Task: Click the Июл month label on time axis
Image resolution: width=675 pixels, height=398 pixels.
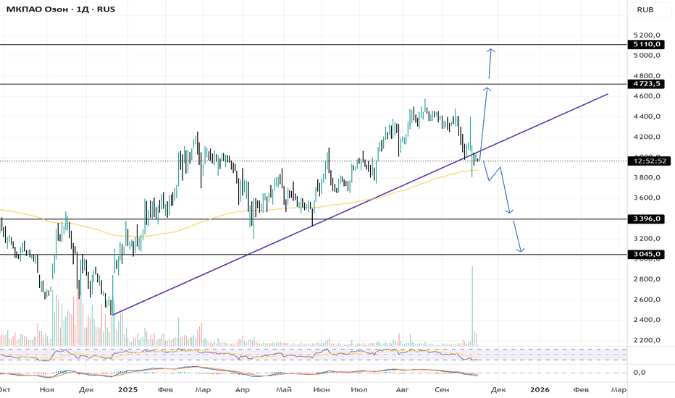Action: pyautogui.click(x=359, y=389)
